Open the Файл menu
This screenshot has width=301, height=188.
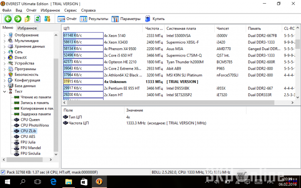(x=7, y=10)
